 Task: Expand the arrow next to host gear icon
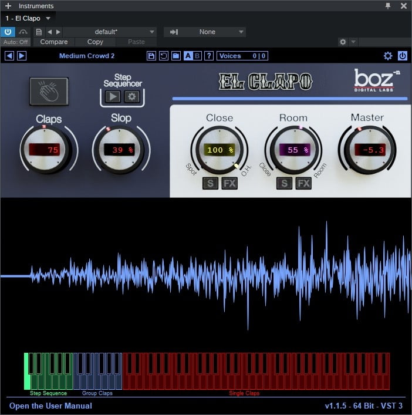tap(353, 42)
